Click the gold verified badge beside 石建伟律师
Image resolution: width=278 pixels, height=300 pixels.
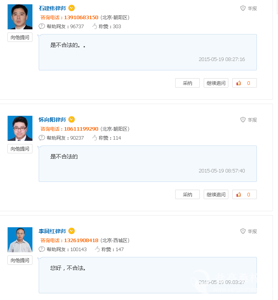pyautogui.click(x=72, y=8)
